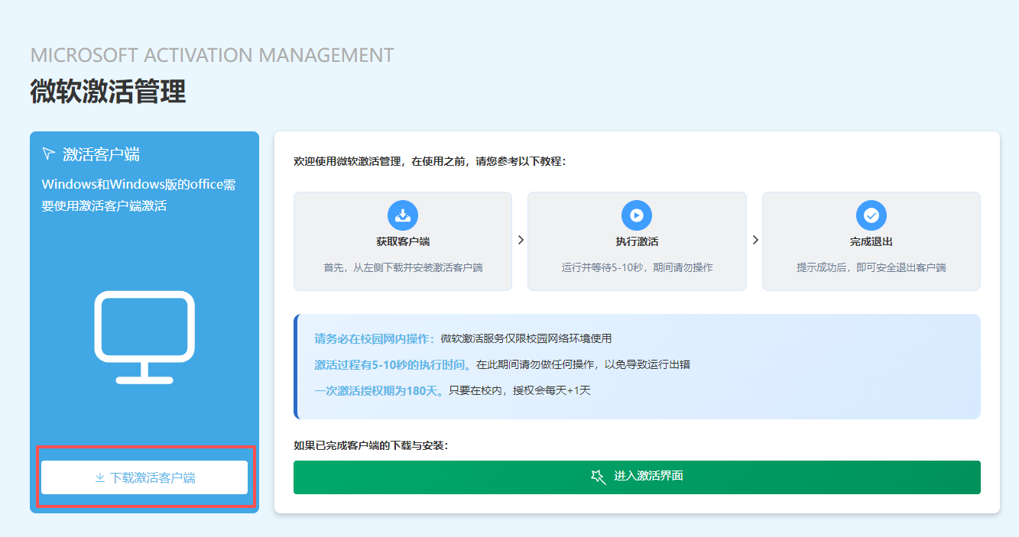Click the 一次激活授权期为180天 notice line
Screen dimensions: 1019x537
[x=453, y=390]
